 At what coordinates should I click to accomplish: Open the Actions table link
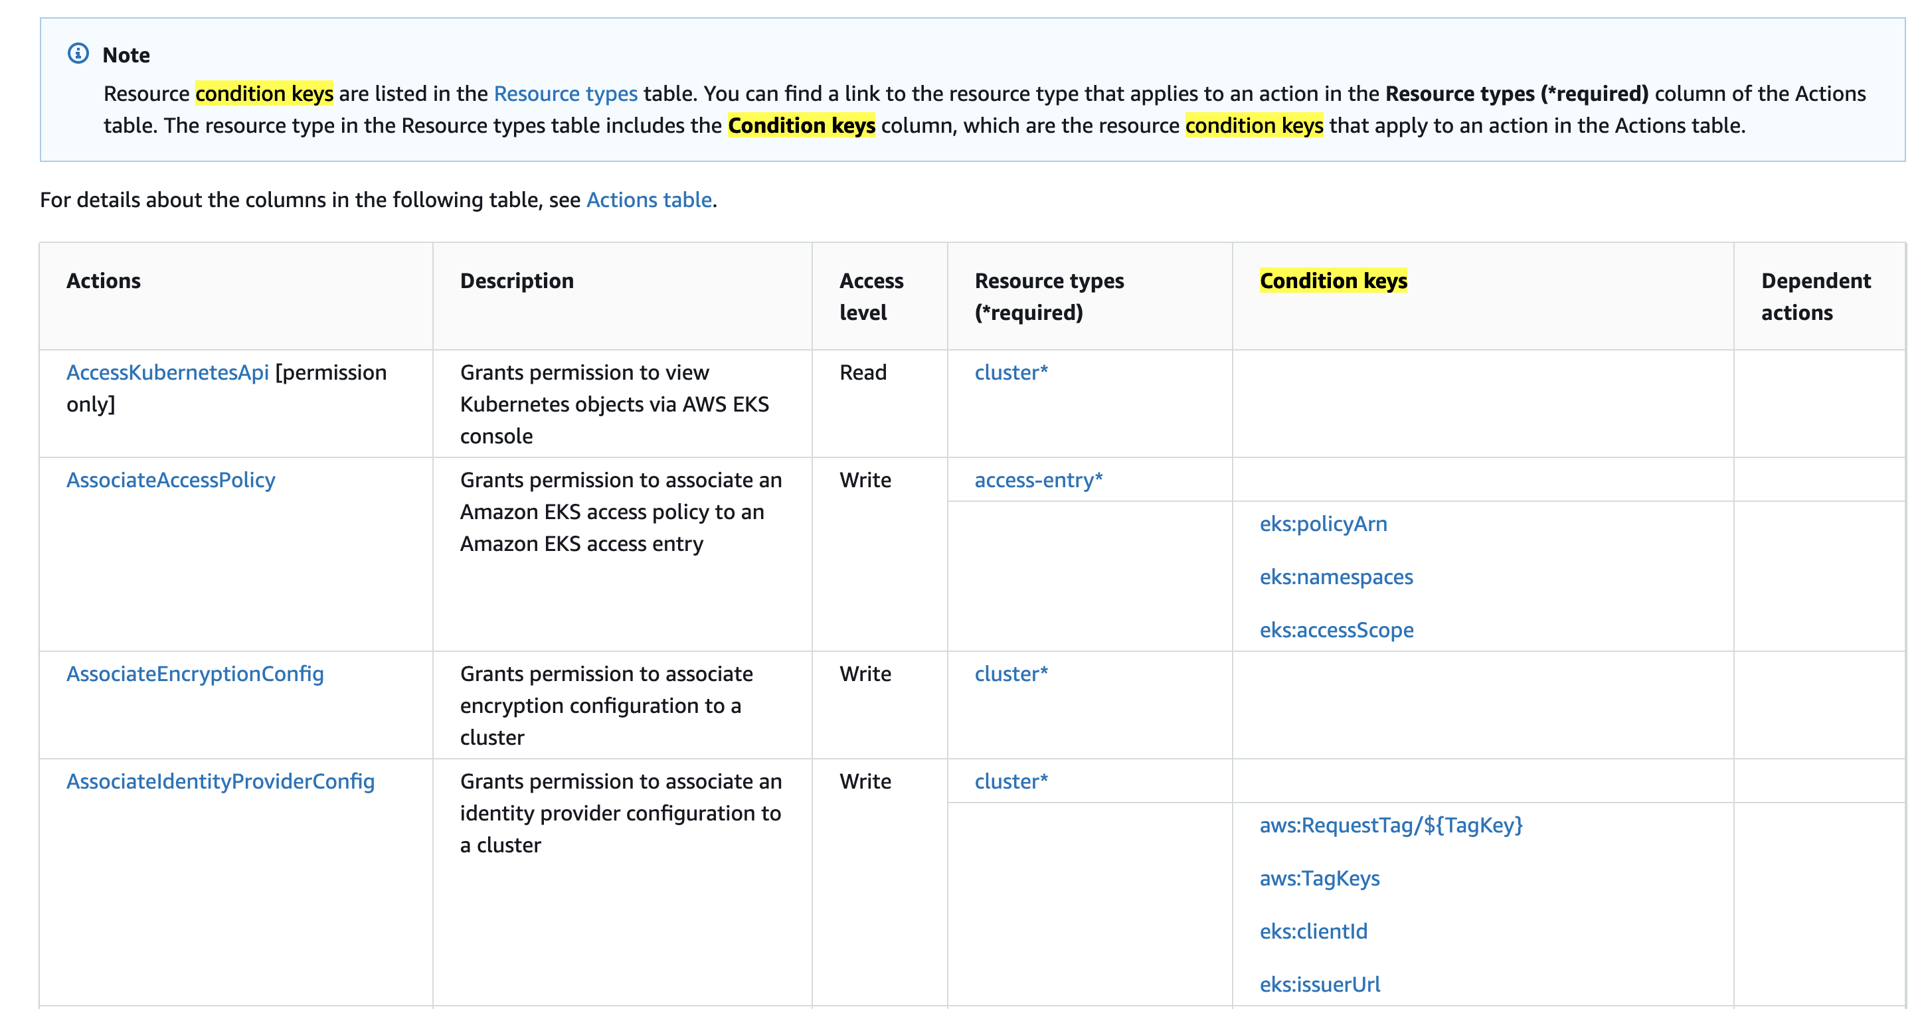click(x=648, y=199)
